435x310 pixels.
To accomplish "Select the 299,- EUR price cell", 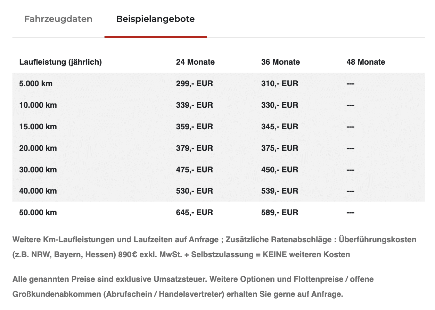I will [x=195, y=84].
